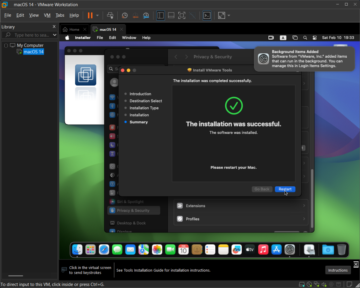
Task: Open the VMware Tabs menu
Action: pos(60,15)
